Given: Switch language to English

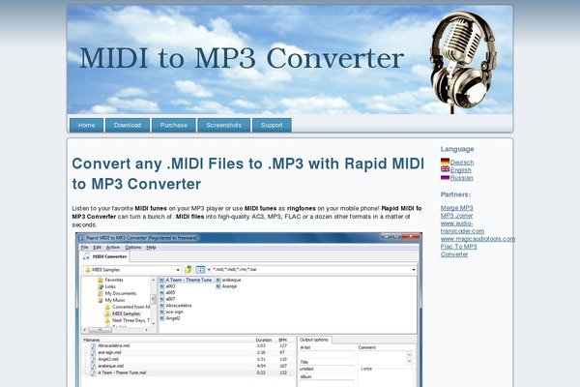Looking at the screenshot, I should 460,170.
